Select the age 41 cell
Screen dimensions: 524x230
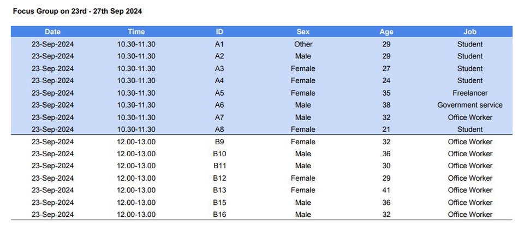coord(386,190)
